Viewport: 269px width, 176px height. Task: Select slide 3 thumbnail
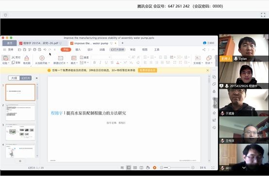tap(20, 132)
